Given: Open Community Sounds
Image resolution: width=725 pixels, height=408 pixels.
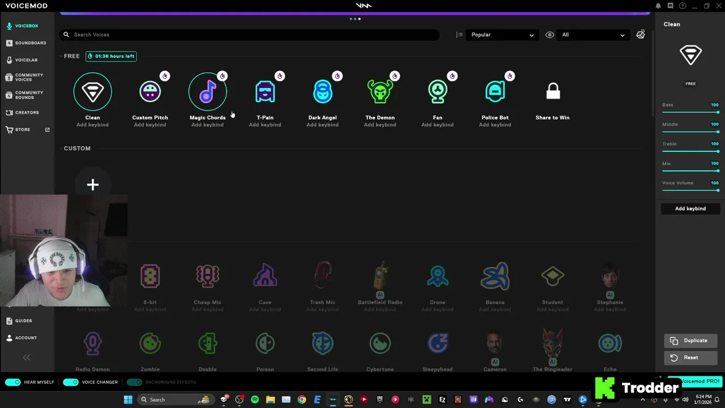Looking at the screenshot, I should click(27, 95).
